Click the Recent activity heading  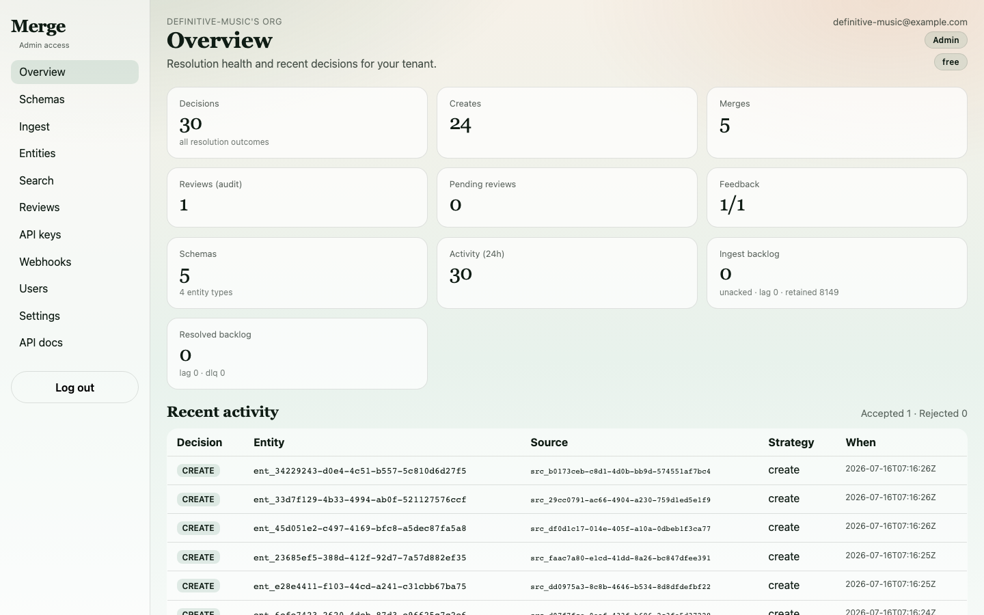pyautogui.click(x=223, y=412)
